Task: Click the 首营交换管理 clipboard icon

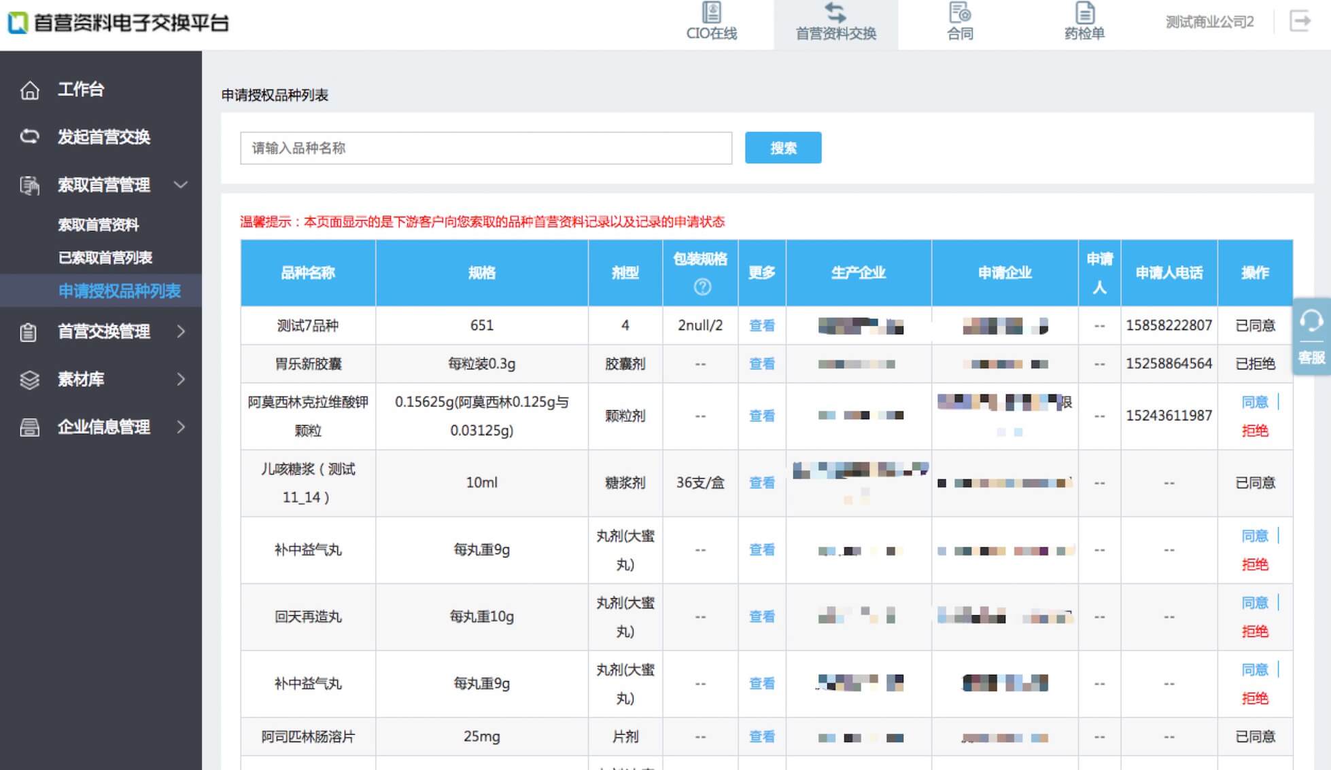Action: click(x=29, y=332)
